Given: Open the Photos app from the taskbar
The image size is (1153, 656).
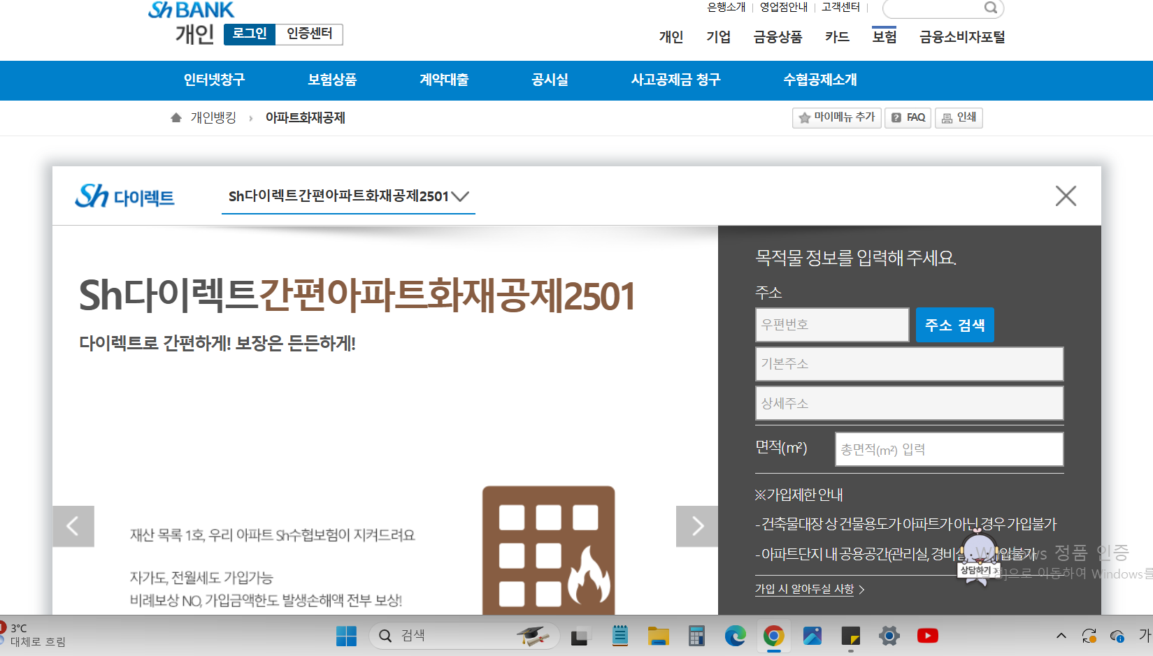Looking at the screenshot, I should (812, 636).
